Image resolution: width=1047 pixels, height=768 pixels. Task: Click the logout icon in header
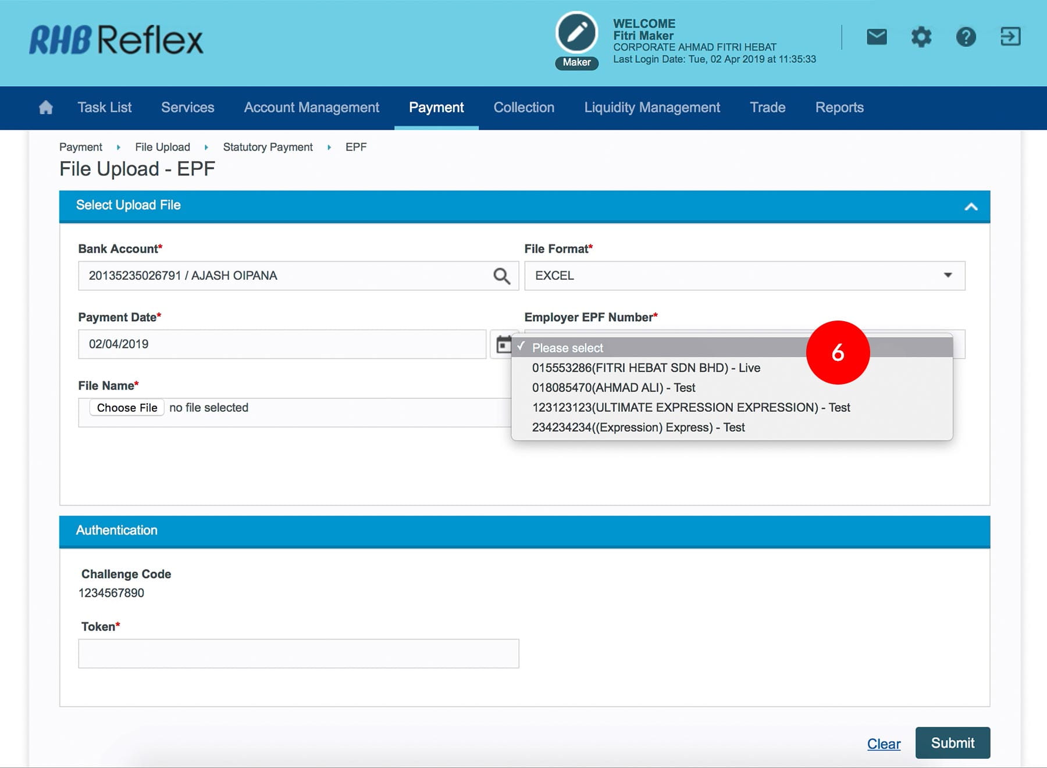click(1010, 37)
